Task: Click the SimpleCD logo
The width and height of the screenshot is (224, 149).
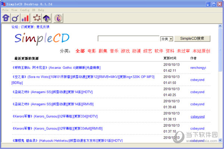Action: (42, 38)
